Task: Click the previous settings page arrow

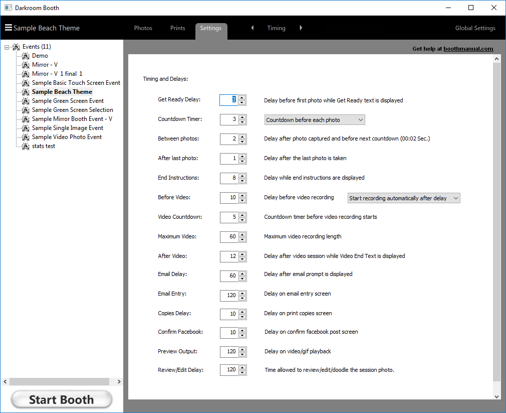Action: (252, 28)
